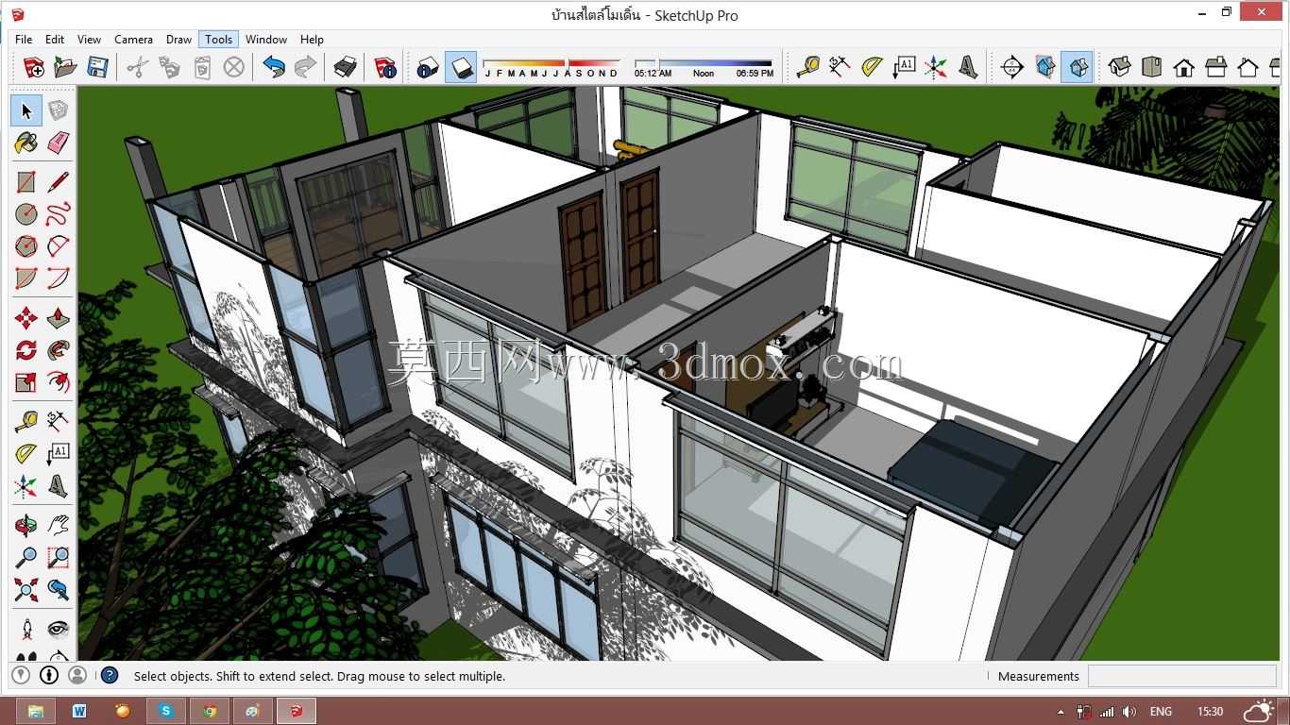Select the Axes tool in top toolbar

pyautogui.click(x=937, y=67)
